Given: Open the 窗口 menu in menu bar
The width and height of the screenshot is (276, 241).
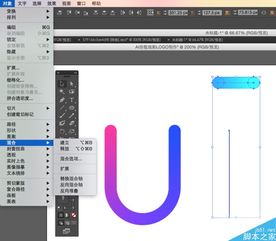Looking at the screenshot, I should (x=81, y=3).
